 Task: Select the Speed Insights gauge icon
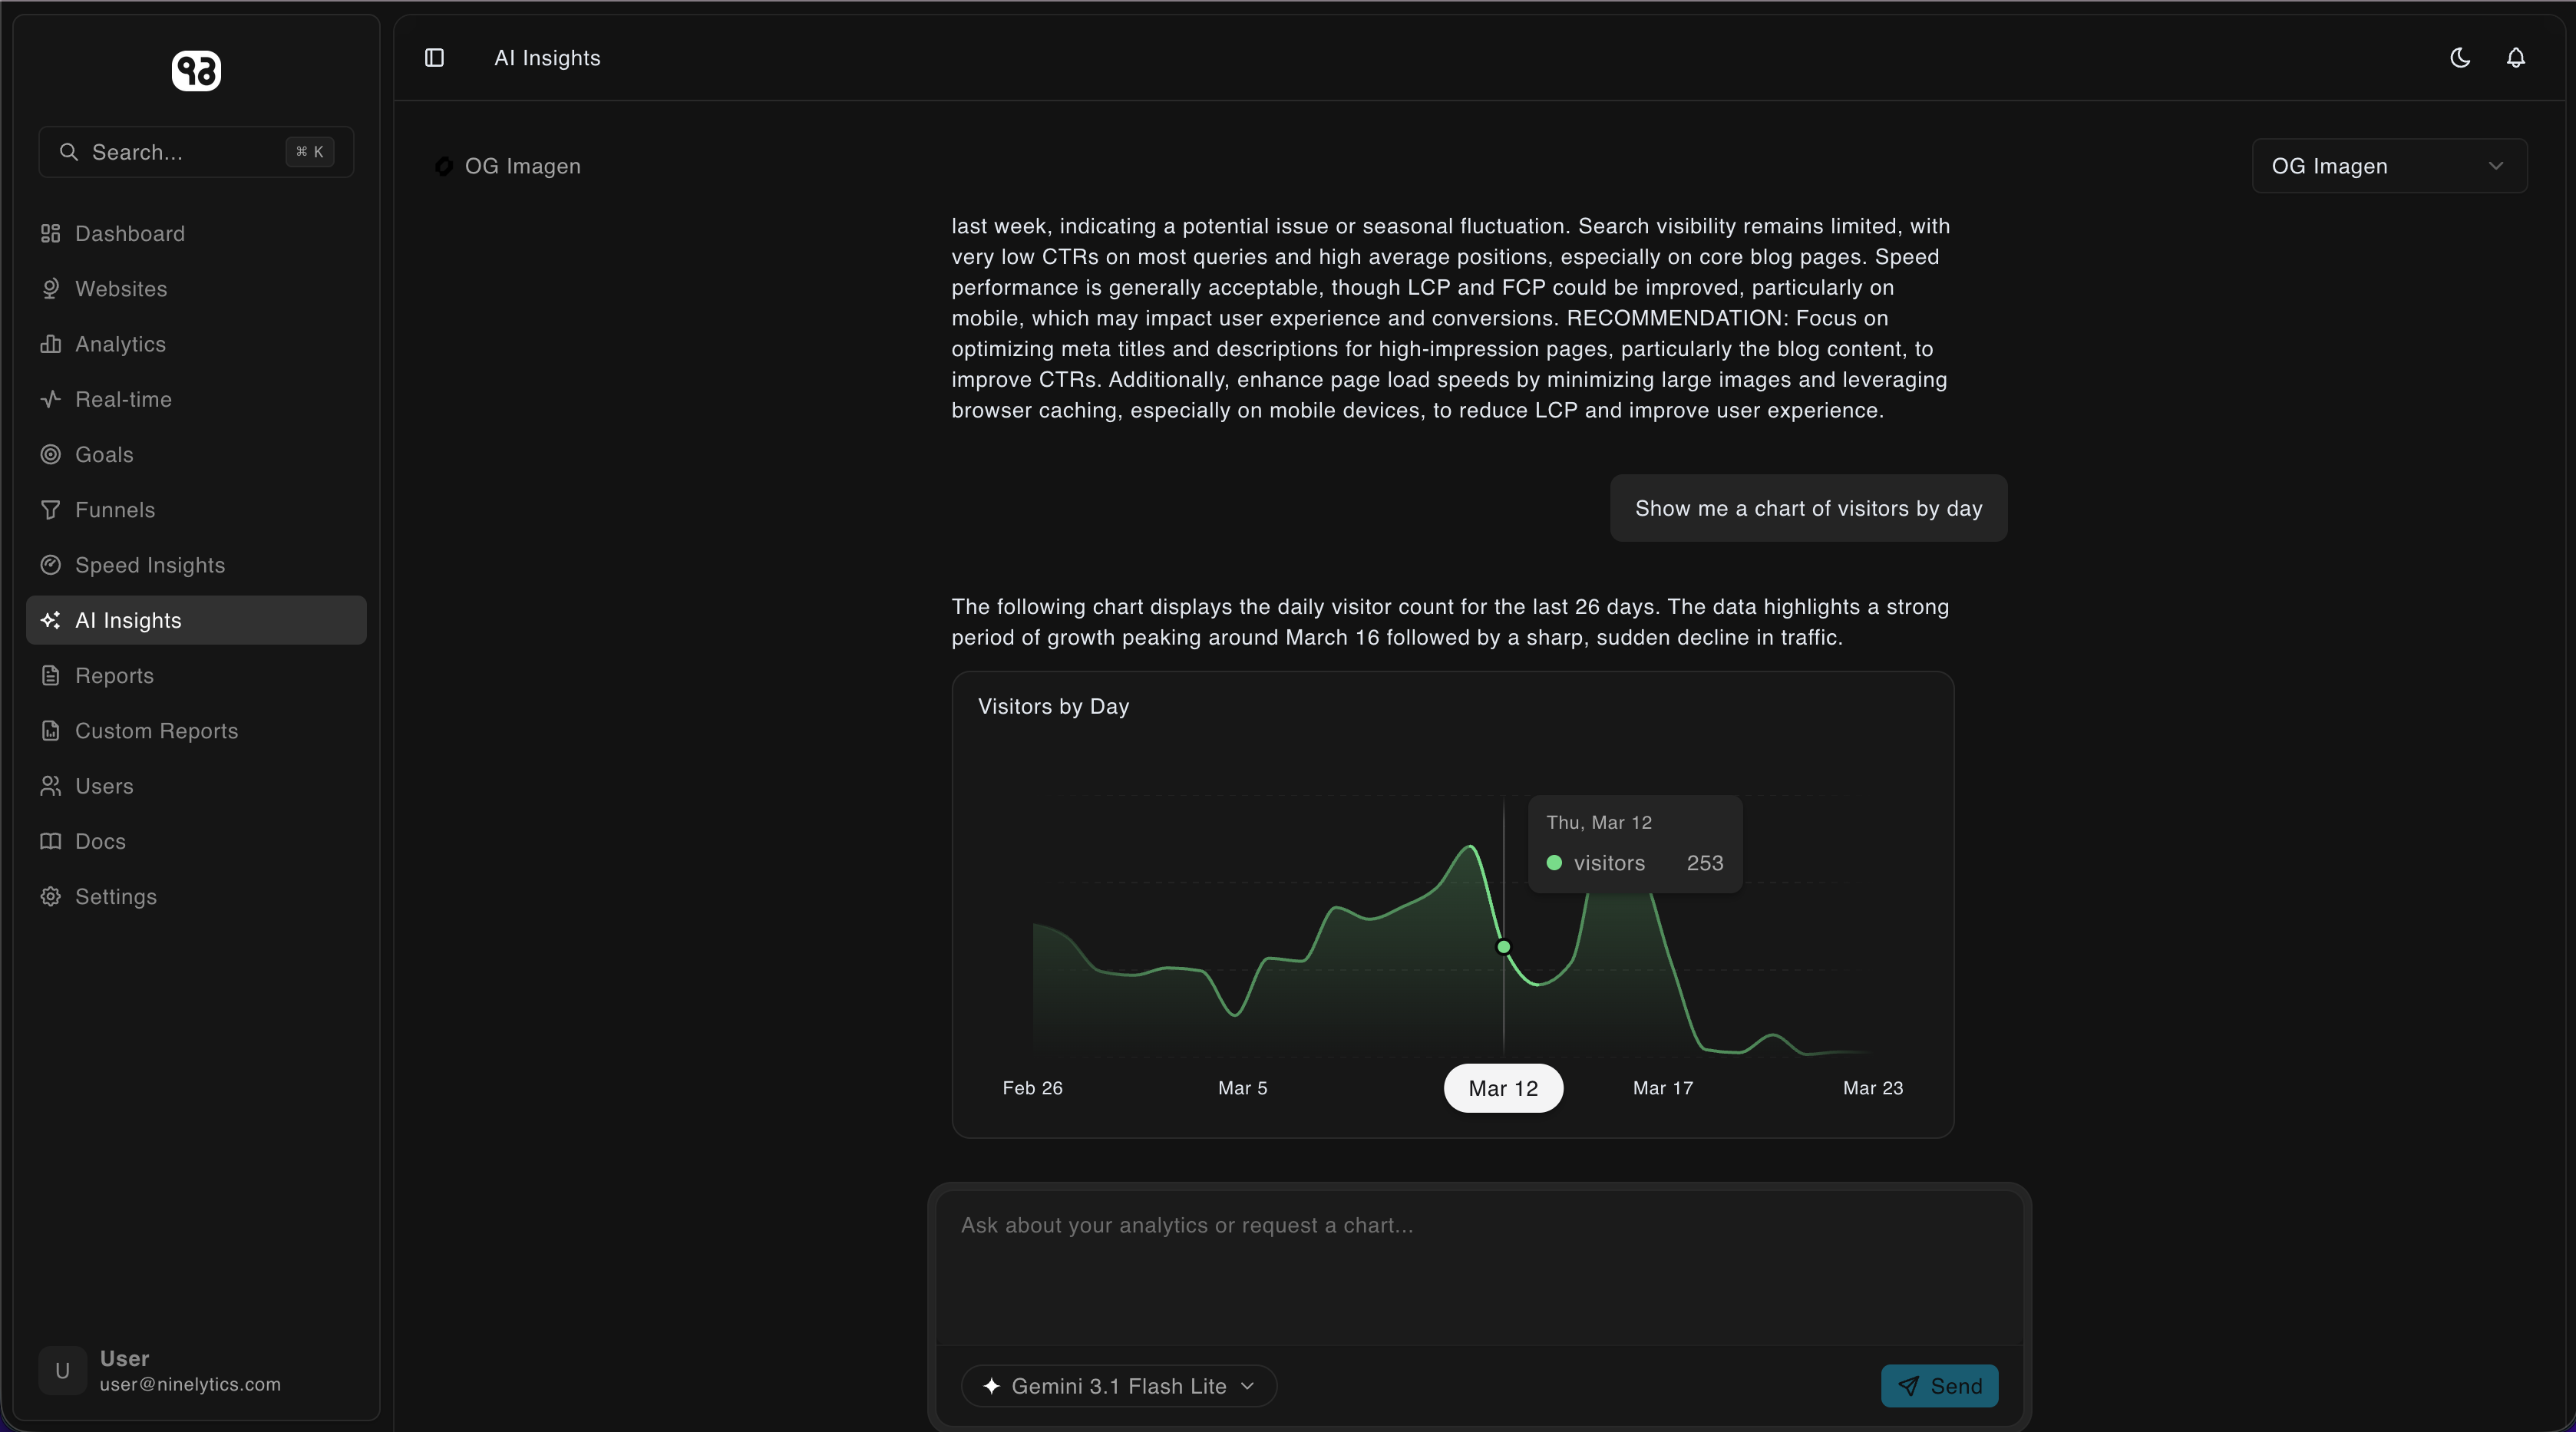coord(51,565)
